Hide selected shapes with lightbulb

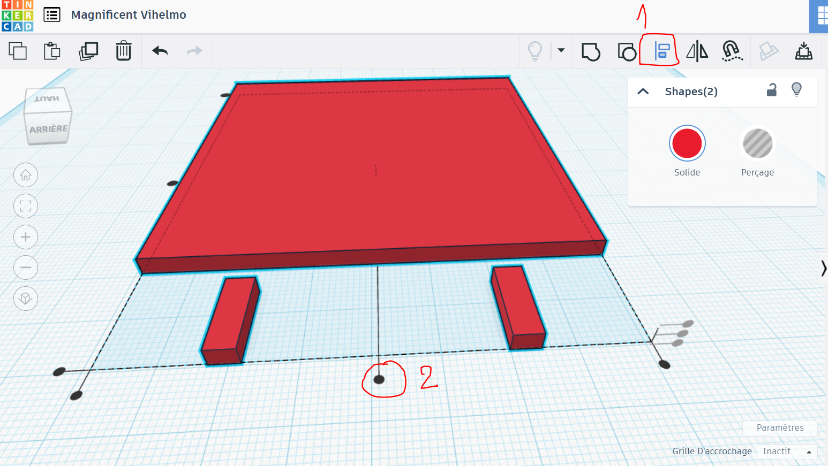click(797, 89)
